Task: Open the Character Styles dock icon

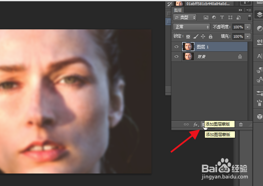Action: click(260, 79)
